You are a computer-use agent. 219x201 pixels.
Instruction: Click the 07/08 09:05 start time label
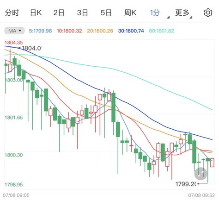(16, 195)
